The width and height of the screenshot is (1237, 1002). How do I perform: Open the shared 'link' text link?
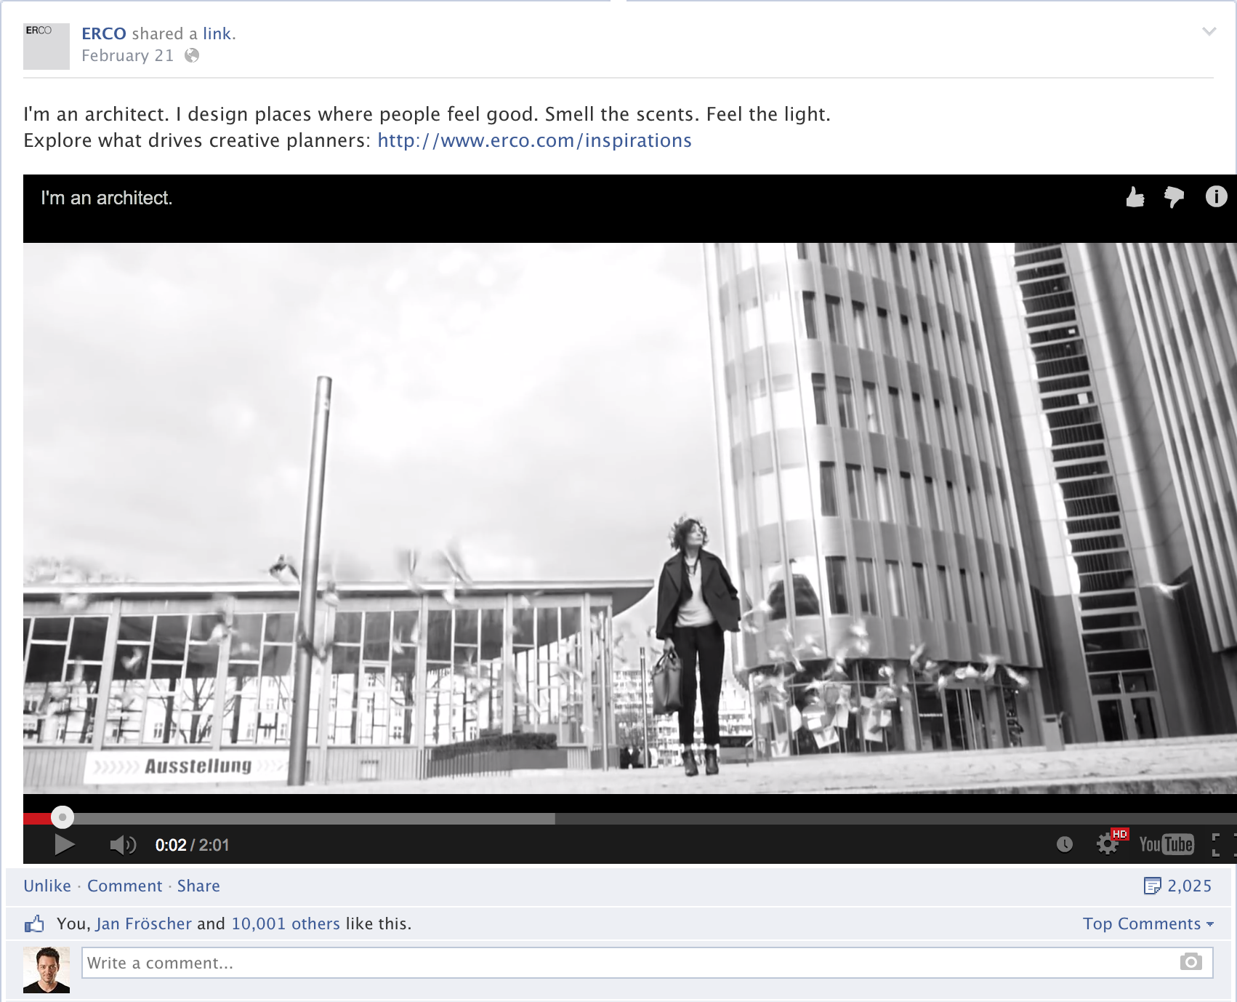point(217,33)
